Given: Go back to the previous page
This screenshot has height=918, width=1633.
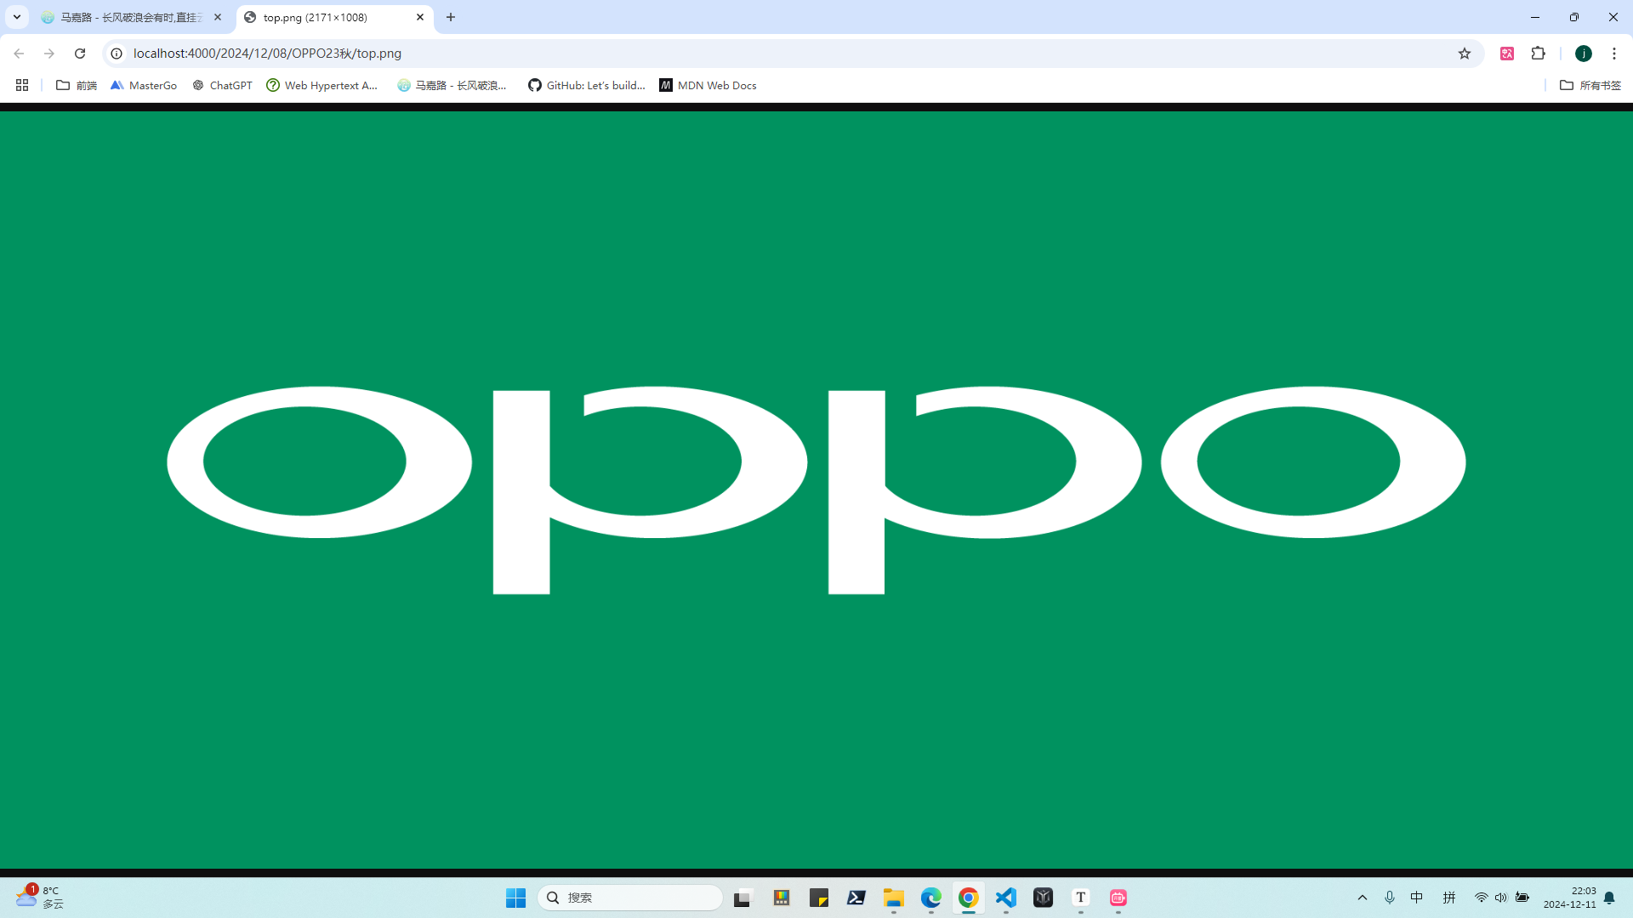Looking at the screenshot, I should [19, 54].
